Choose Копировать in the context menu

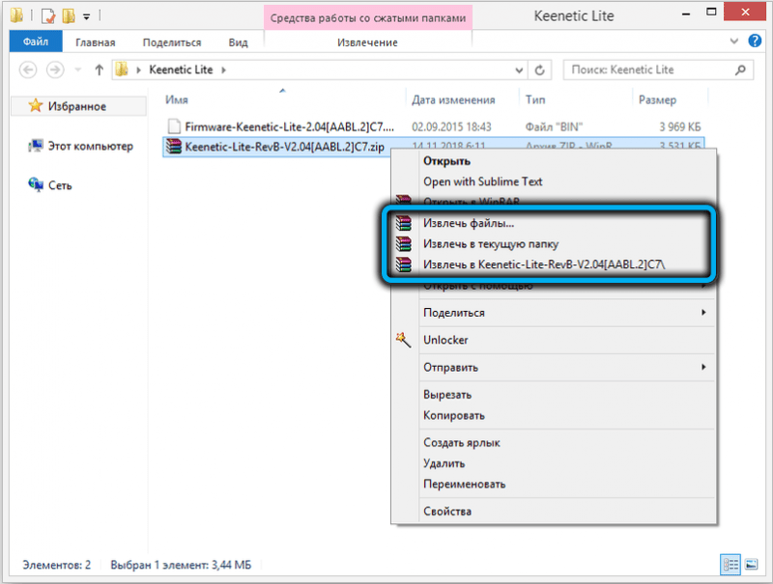(553, 415)
